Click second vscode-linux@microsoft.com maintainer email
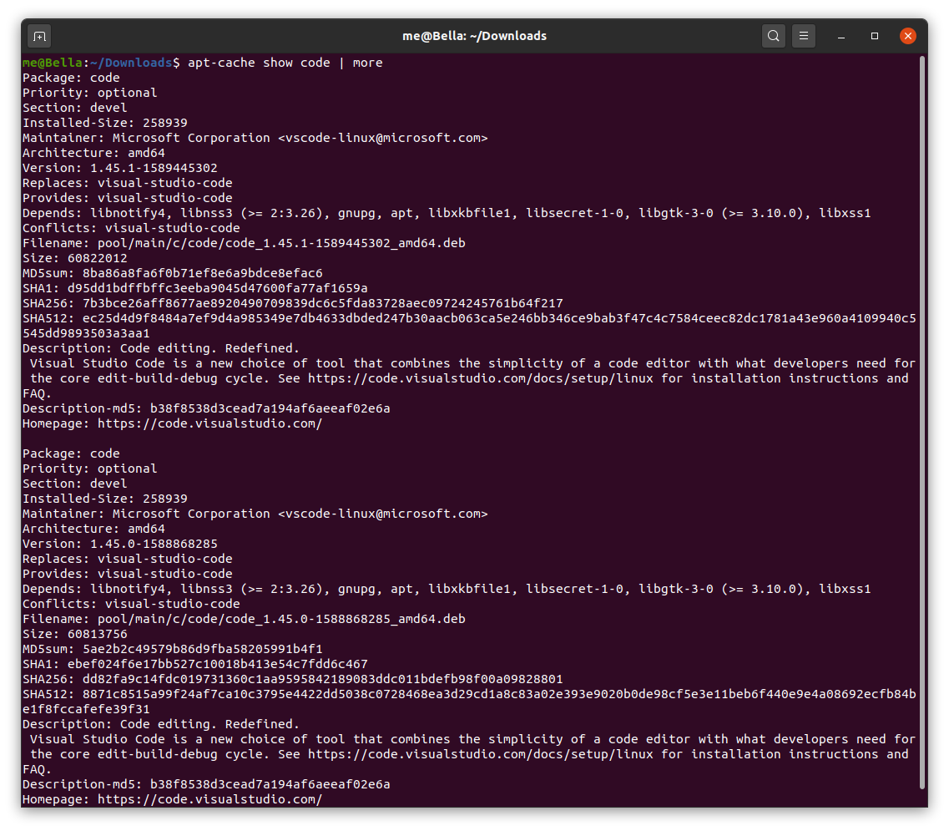This screenshot has height=831, width=949. click(383, 514)
